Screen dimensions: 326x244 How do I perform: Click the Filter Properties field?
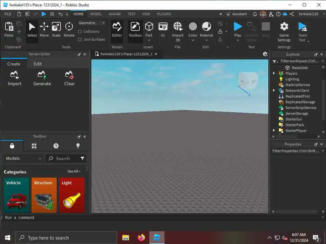point(296,151)
